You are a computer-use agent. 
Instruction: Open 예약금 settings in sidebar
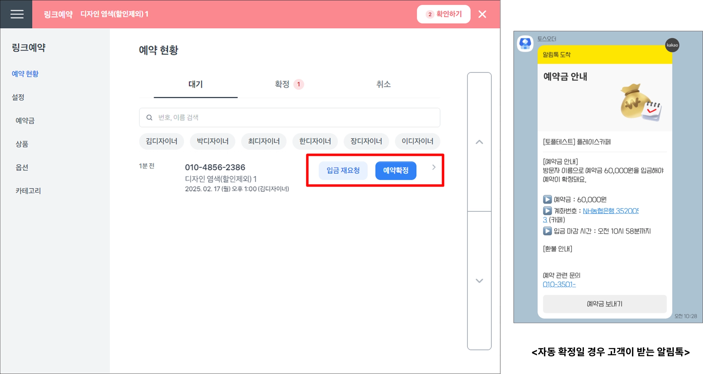(25, 121)
